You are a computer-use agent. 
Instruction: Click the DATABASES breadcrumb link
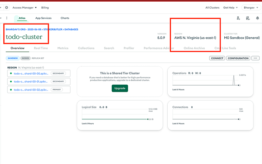71,29
